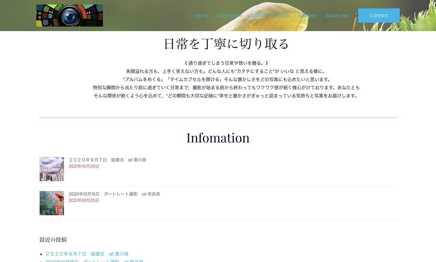Go to the Home menu item
This screenshot has width=436, height=262.
pyautogui.click(x=202, y=16)
